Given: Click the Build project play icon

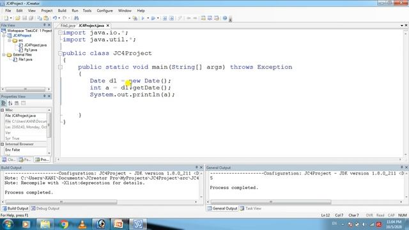Looking at the screenshot, I should (x=143, y=18).
